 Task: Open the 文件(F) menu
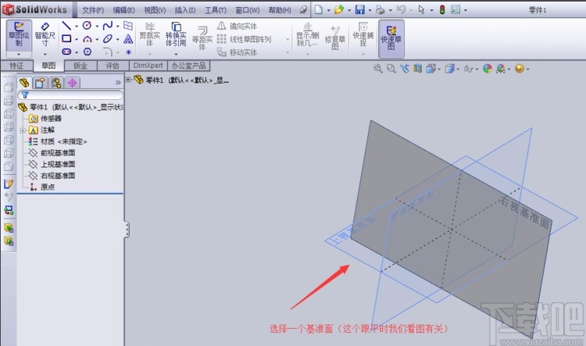tap(93, 10)
